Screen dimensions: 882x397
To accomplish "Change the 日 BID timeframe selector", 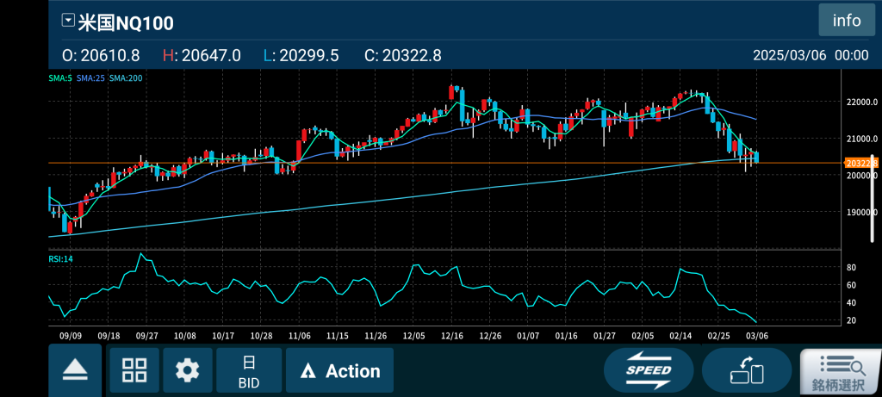I will [248, 370].
